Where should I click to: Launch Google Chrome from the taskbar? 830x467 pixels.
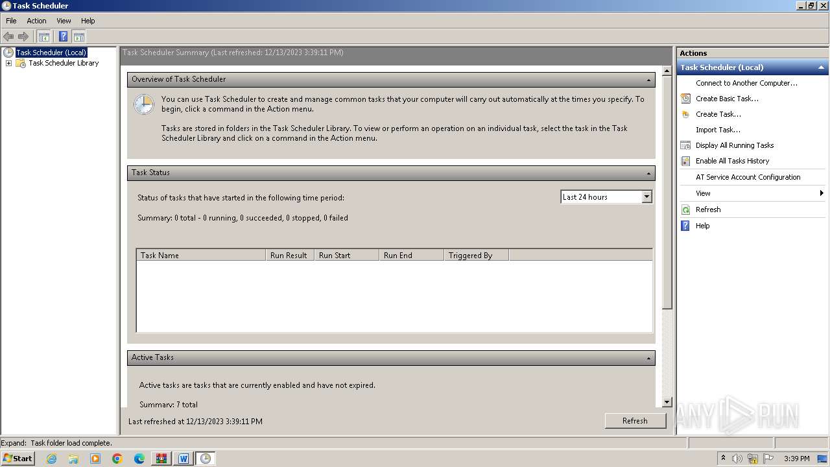click(x=117, y=459)
